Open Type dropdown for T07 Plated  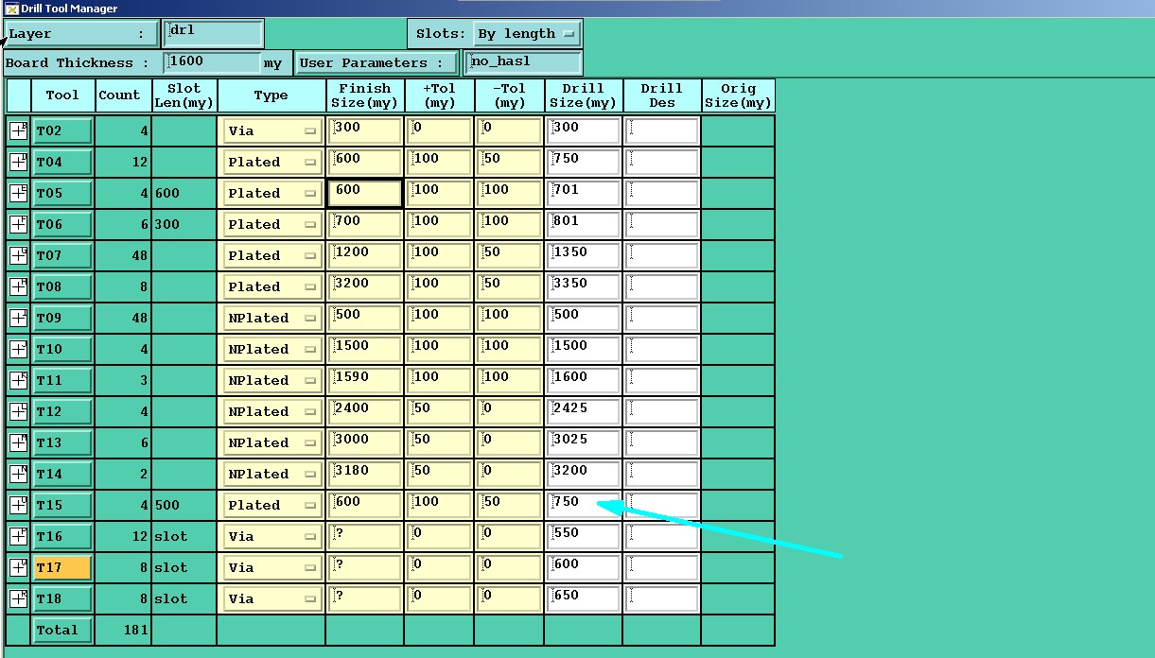coord(272,255)
